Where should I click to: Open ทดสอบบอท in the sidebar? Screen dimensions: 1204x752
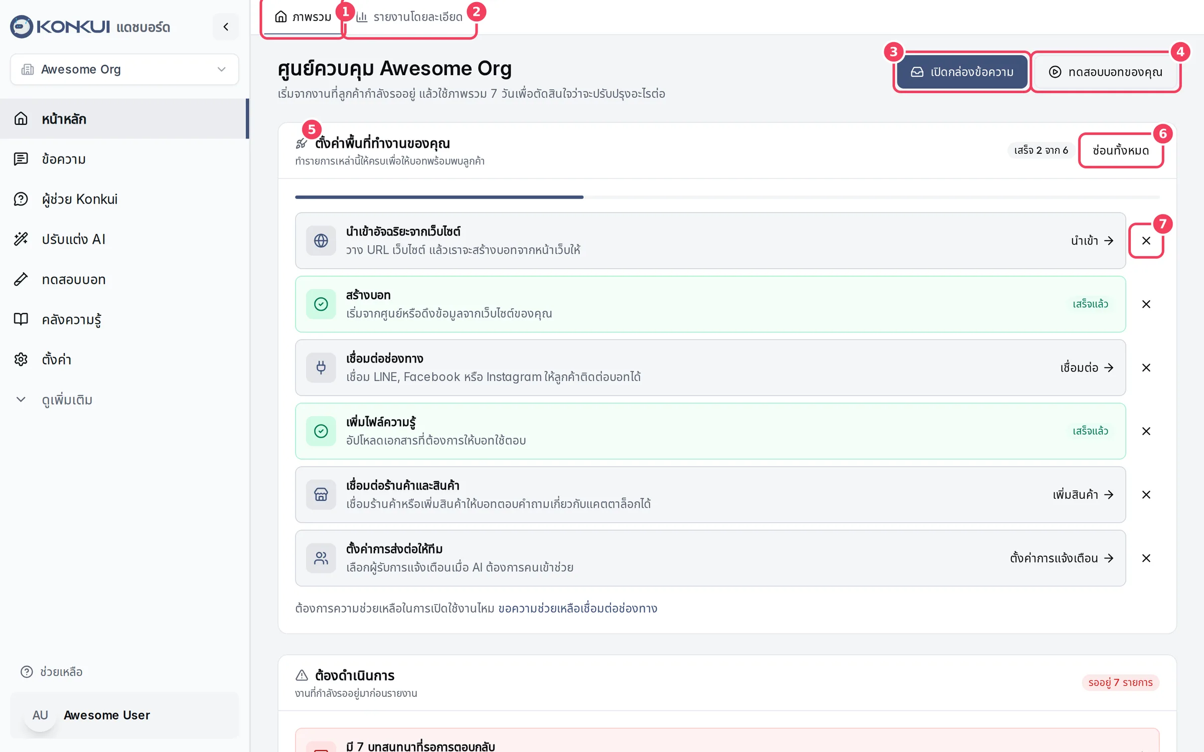pyautogui.click(x=124, y=279)
